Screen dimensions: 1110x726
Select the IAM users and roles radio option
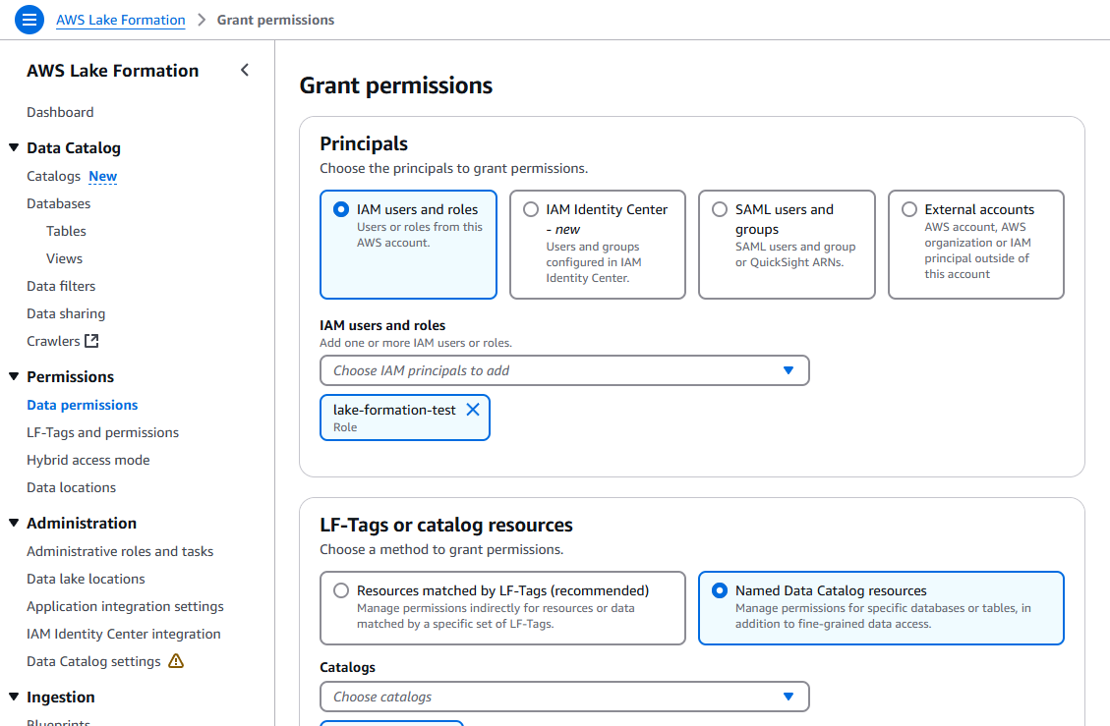(341, 209)
